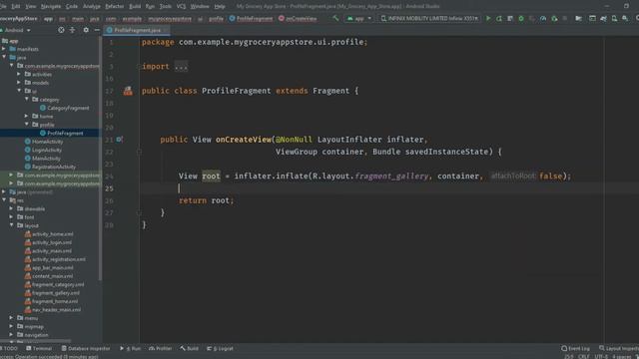Open Project panel settings gear
This screenshot has width=639, height=359.
click(x=86, y=30)
